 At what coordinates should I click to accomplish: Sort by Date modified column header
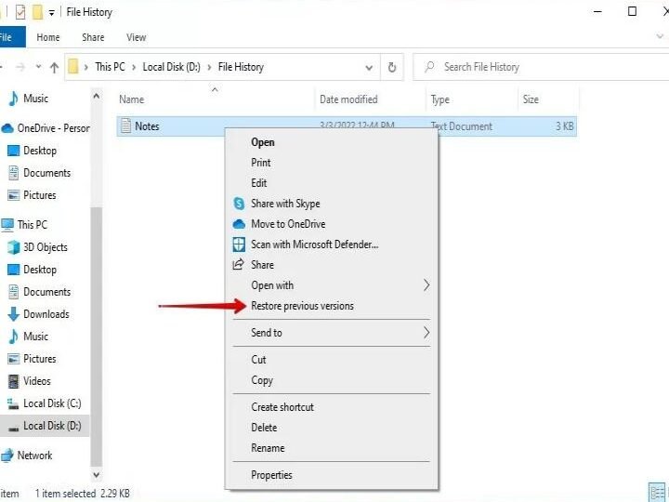[370, 99]
